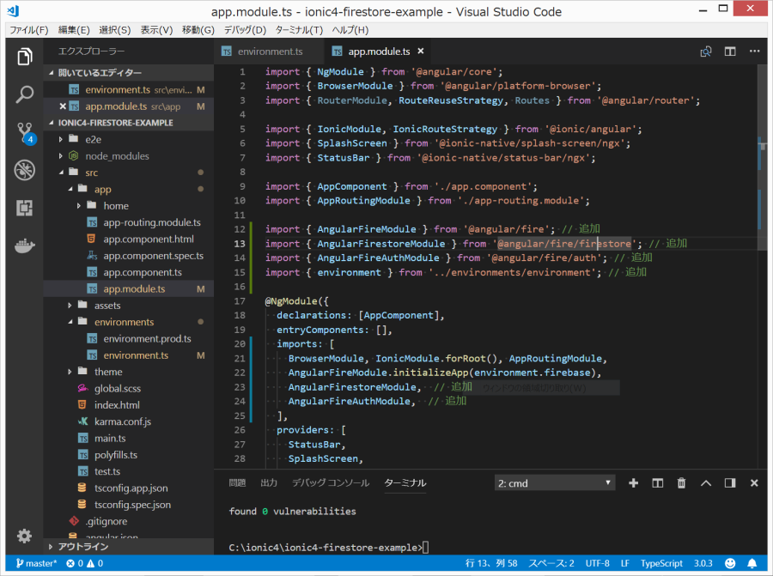Expand the e2e folder
Screen dimensions: 773x576
(61, 139)
